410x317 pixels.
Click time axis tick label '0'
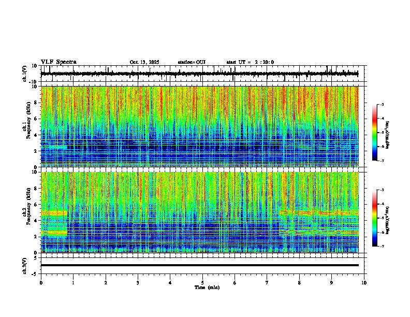click(41, 283)
